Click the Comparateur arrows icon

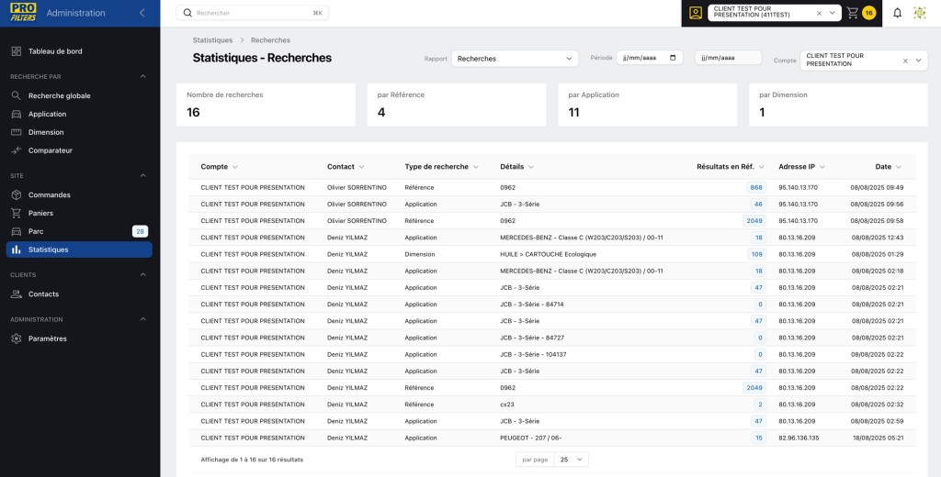tap(17, 150)
